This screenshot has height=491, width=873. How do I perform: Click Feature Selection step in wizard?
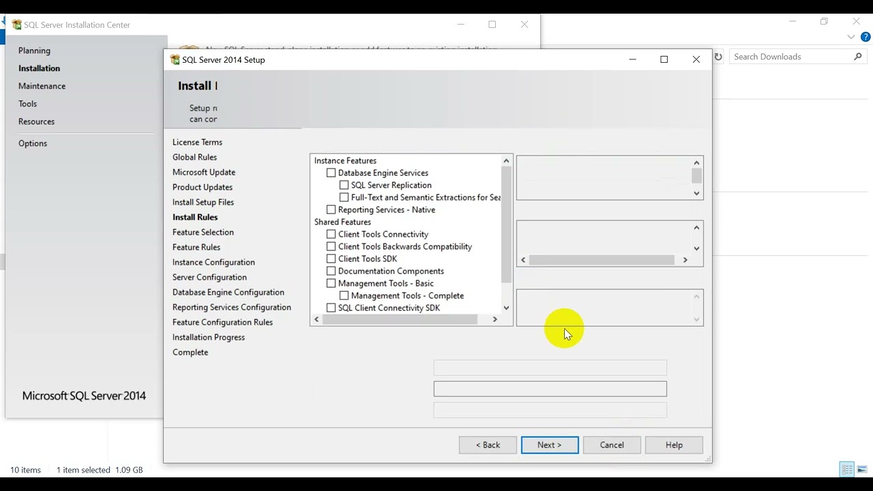point(203,233)
